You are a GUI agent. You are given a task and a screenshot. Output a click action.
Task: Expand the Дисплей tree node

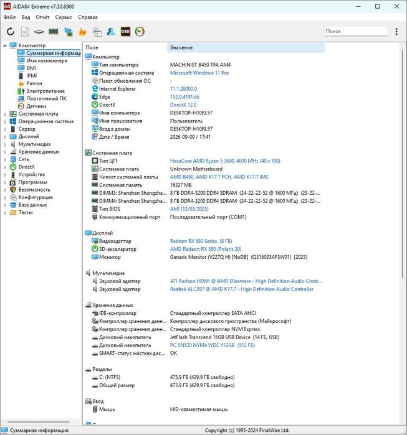coord(5,137)
